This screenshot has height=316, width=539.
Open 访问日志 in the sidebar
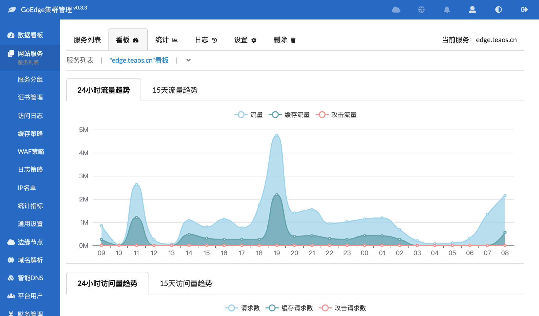[30, 116]
